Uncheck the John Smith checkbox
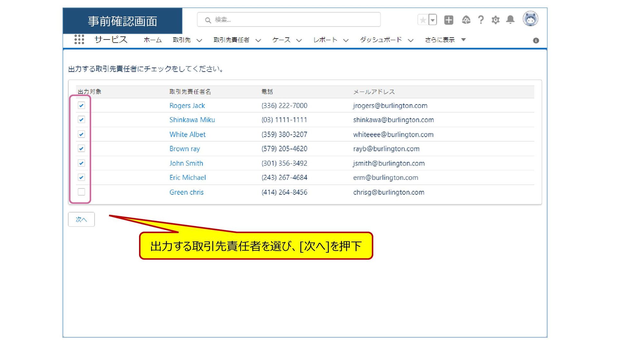Viewport: 618px width, 347px height. click(81, 163)
